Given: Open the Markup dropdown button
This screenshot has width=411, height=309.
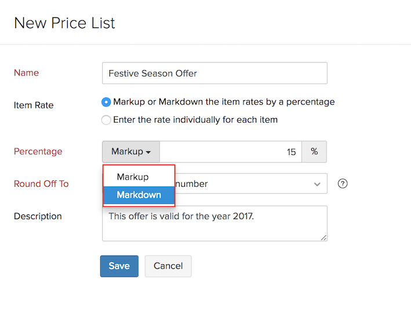Looking at the screenshot, I should [x=131, y=152].
